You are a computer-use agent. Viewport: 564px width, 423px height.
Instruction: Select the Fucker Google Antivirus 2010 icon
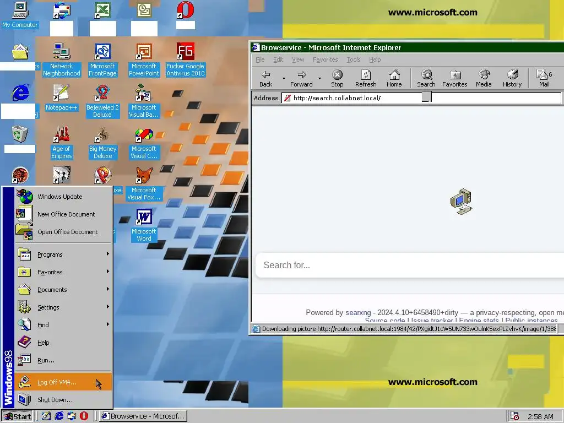(x=185, y=60)
